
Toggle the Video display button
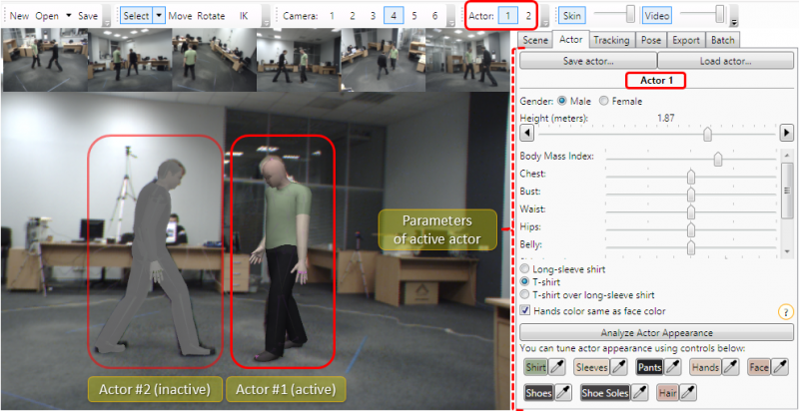[657, 15]
